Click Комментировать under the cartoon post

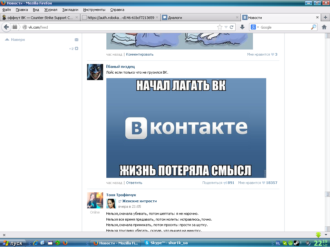click(140, 54)
